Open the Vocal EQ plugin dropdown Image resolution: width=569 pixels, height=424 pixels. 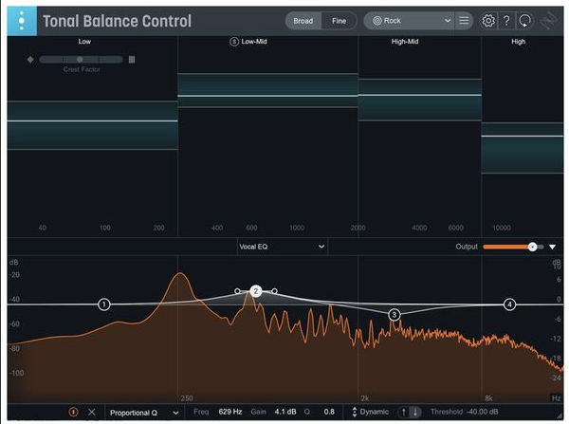282,247
